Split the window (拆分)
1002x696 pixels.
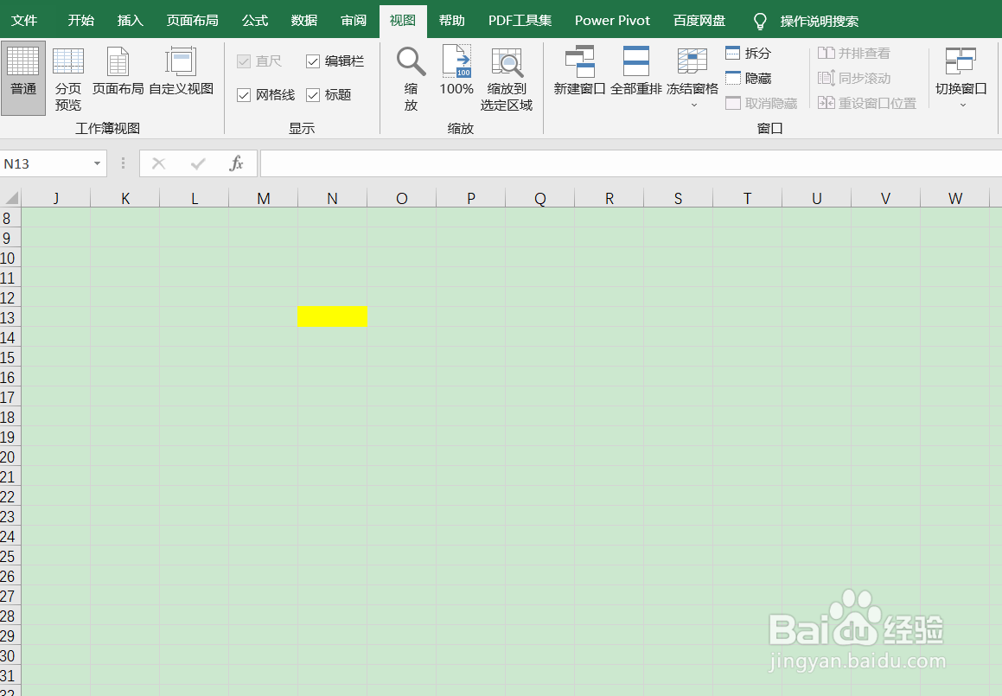click(749, 53)
